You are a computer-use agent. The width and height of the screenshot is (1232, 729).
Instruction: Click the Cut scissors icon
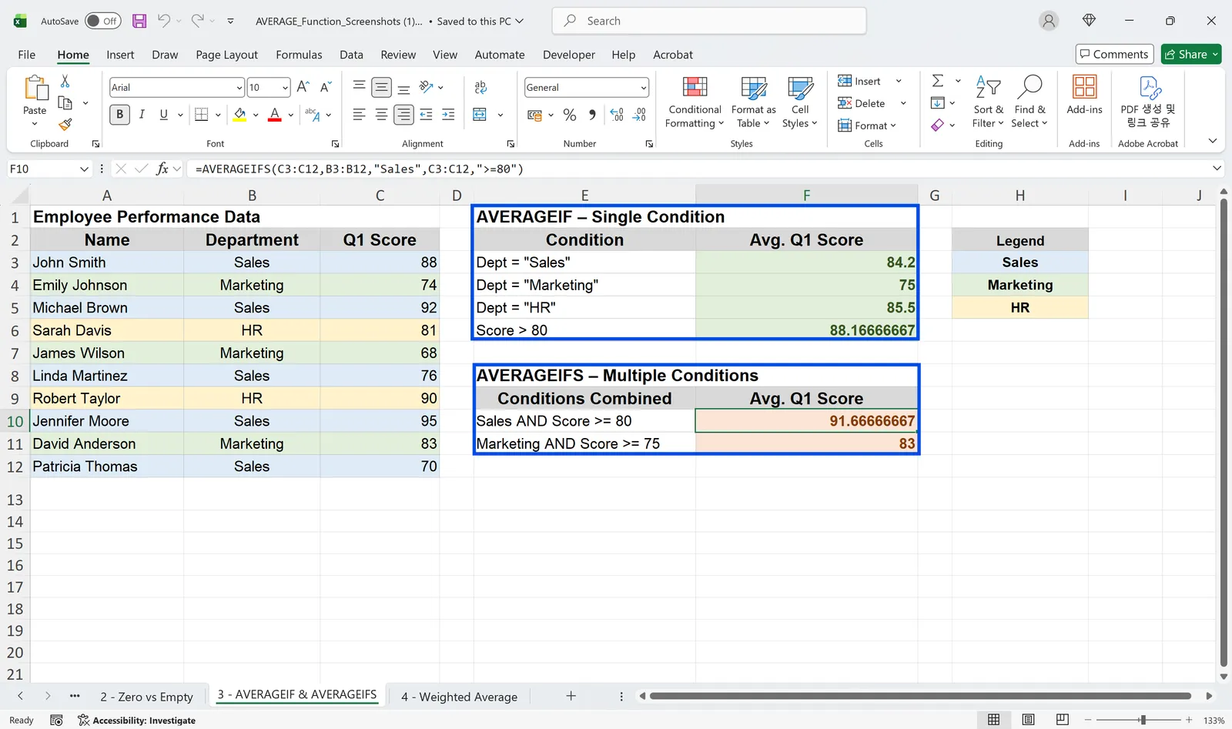tap(65, 81)
